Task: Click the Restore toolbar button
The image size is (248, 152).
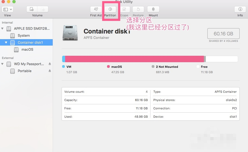Action: [x=138, y=9]
